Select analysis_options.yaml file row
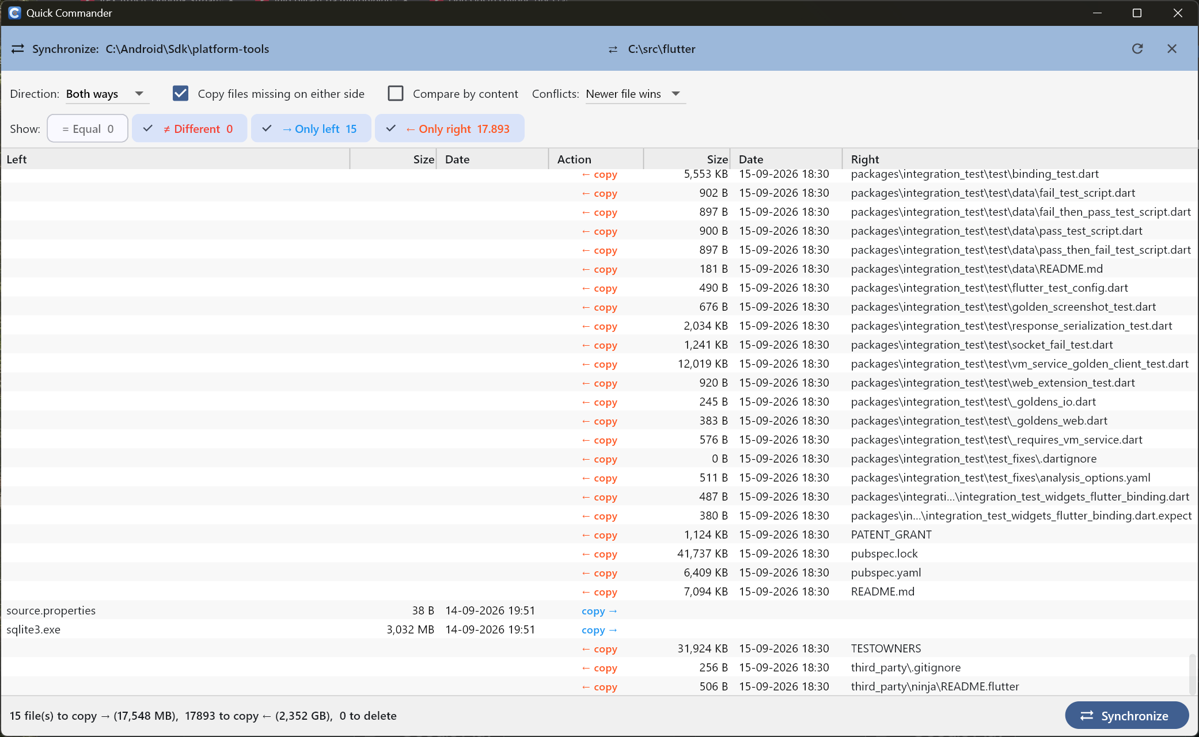 point(599,478)
